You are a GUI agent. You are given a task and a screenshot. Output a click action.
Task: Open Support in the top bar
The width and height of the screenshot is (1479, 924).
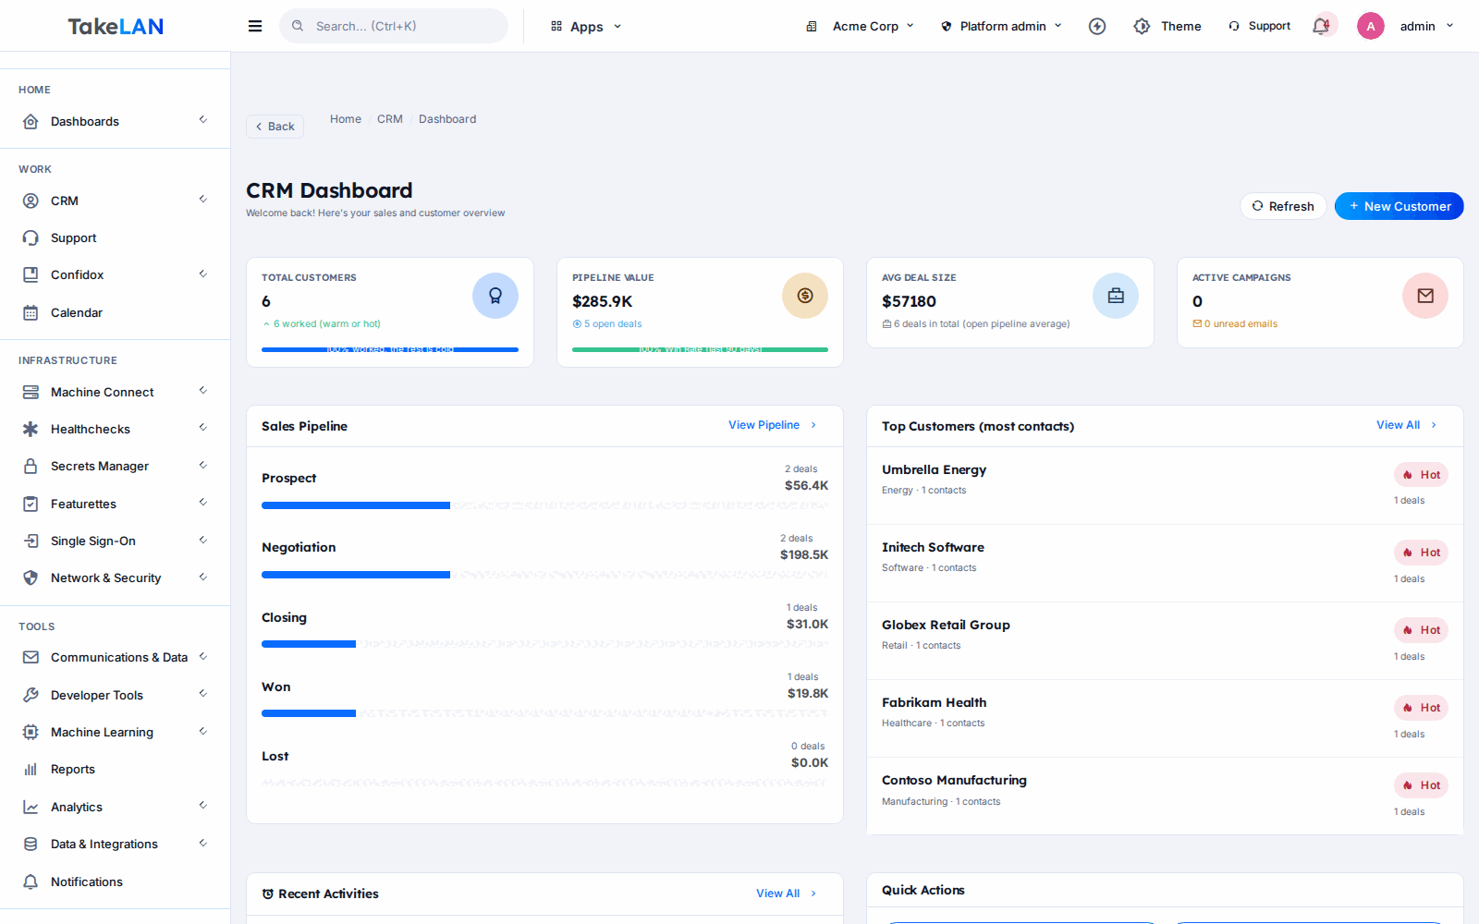[1259, 26]
